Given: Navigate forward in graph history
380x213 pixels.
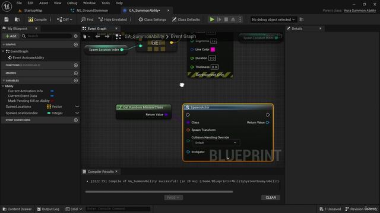Looking at the screenshot, I should (107, 37).
